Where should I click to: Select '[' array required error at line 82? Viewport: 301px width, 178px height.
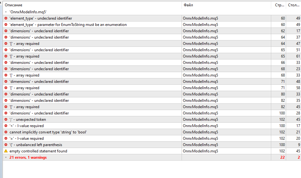pos(24,107)
